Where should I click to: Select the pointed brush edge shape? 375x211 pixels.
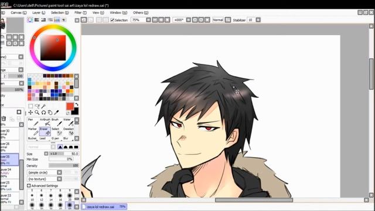60,147
